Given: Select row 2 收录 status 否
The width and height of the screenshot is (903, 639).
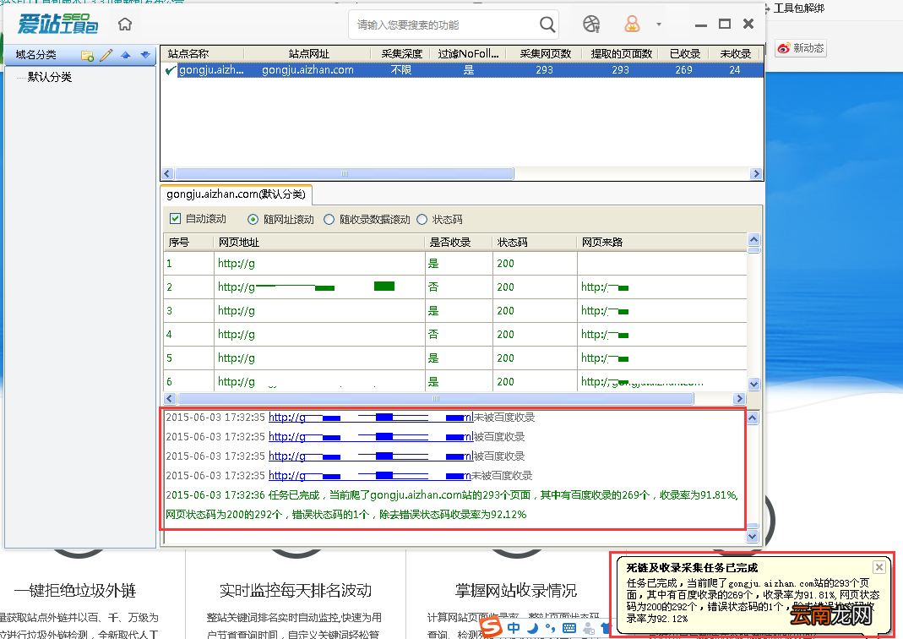Looking at the screenshot, I should click(459, 287).
